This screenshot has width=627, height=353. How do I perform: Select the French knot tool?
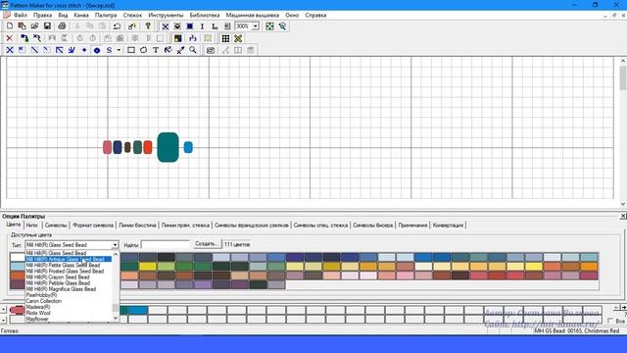(x=84, y=50)
